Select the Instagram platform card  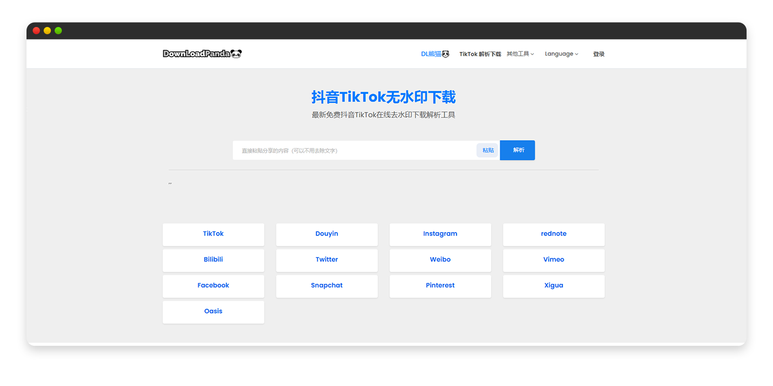[x=440, y=234]
